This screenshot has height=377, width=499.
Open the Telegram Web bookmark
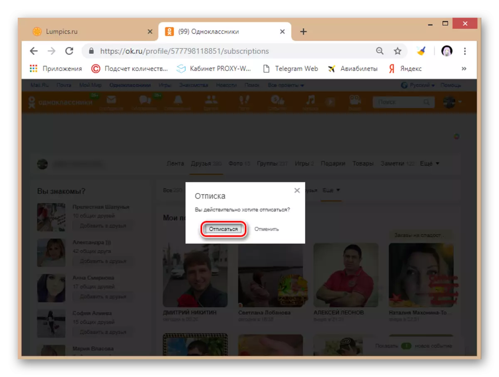pyautogui.click(x=291, y=69)
